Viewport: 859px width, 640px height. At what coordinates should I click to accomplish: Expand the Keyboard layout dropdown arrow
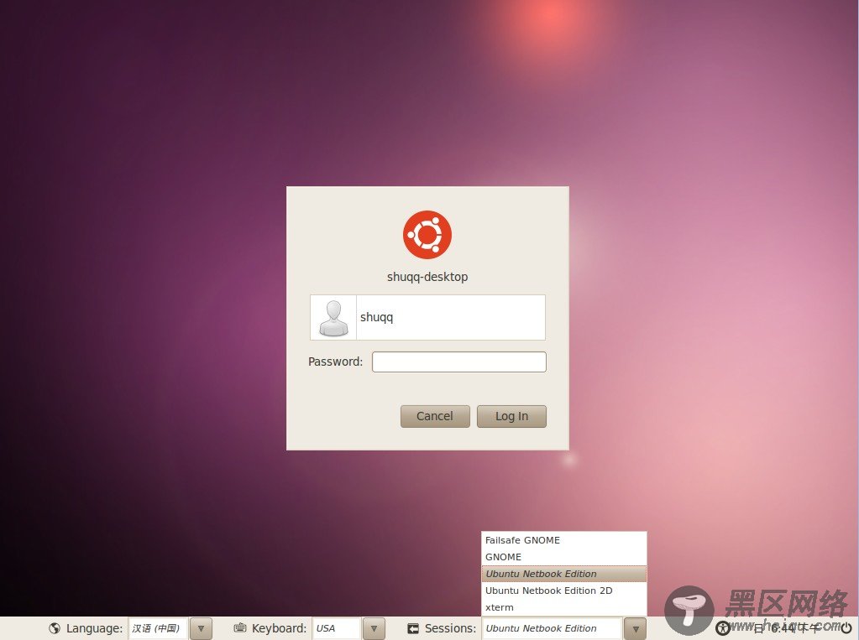374,628
